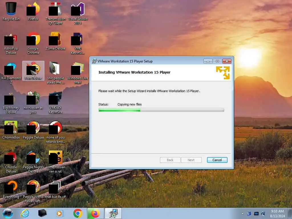Click the network monitor tray icon

coord(256,214)
